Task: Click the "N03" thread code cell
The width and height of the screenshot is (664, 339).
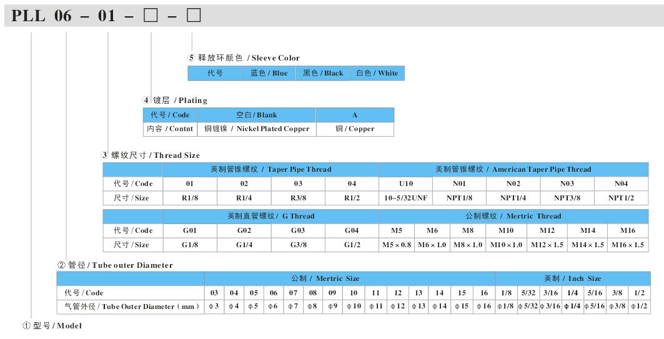Action: 567,184
